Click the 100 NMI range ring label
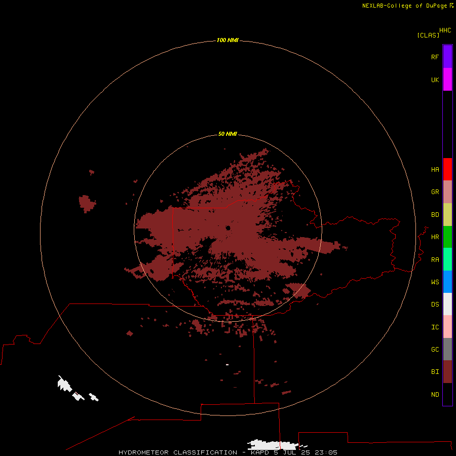456x456 pixels. (227, 40)
